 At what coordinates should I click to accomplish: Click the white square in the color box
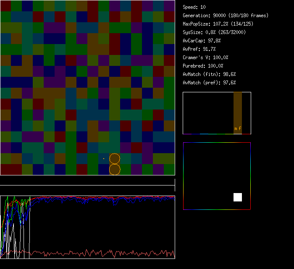238,197
